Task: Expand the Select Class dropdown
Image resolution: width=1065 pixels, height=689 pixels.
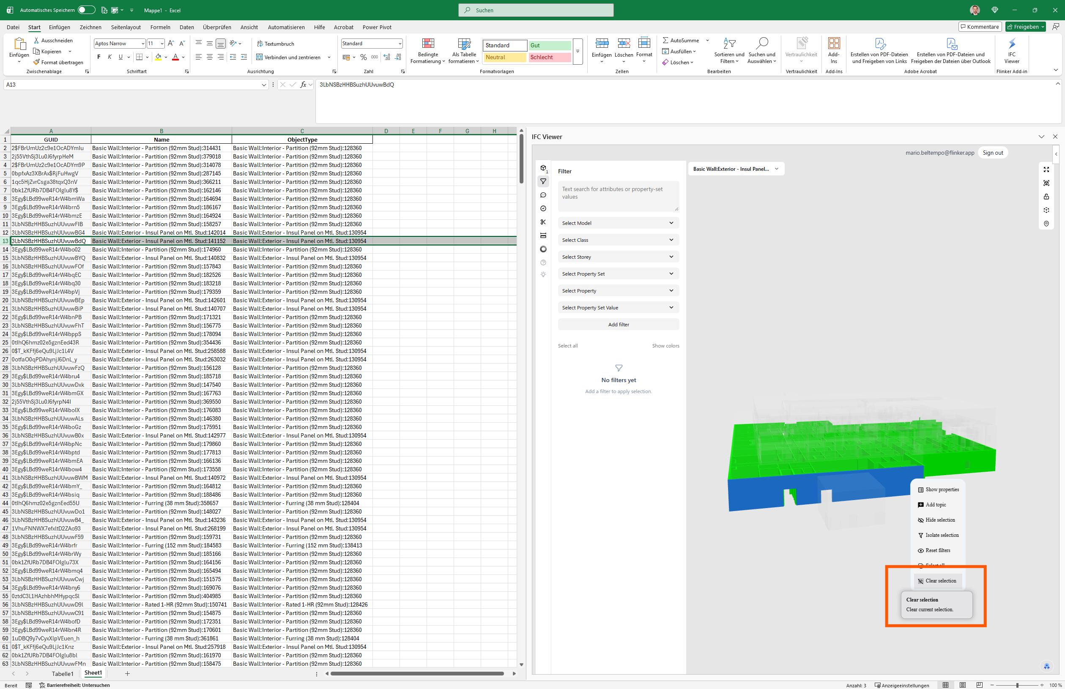Action: [x=618, y=240]
